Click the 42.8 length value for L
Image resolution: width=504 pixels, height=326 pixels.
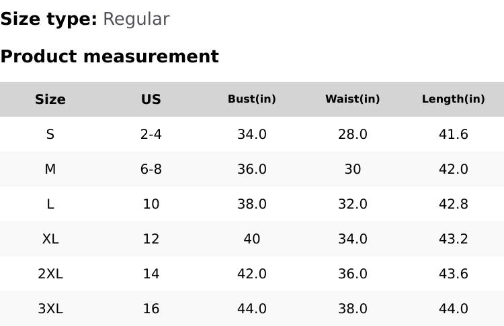point(454,204)
